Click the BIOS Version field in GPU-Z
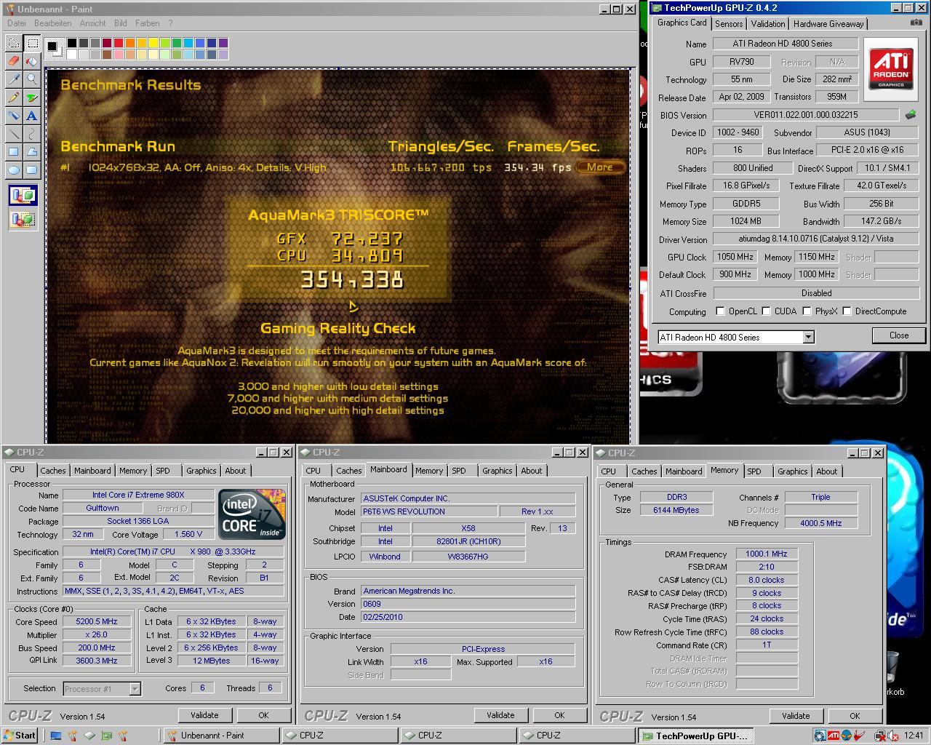Screen dimensions: 931x745 click(806, 115)
